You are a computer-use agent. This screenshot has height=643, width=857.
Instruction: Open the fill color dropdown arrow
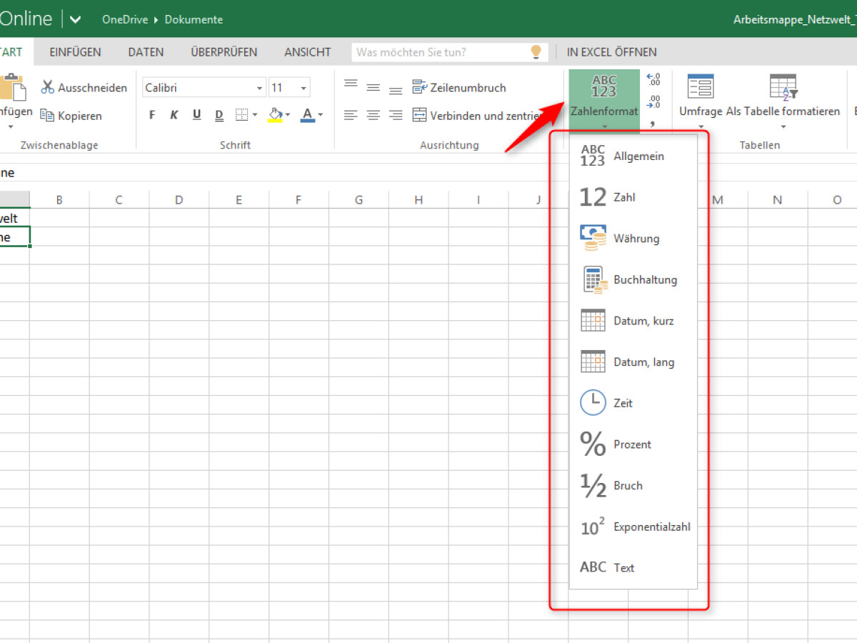click(x=287, y=115)
